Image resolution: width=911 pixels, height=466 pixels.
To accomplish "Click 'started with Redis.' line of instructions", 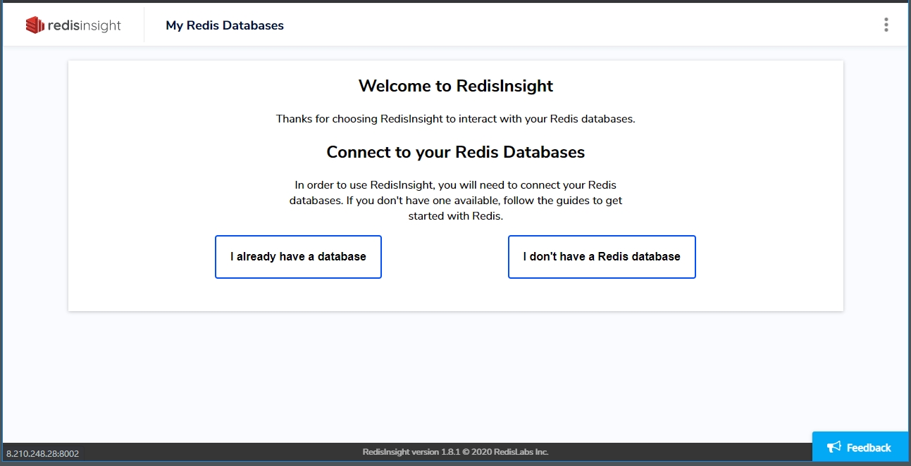I will (x=455, y=216).
